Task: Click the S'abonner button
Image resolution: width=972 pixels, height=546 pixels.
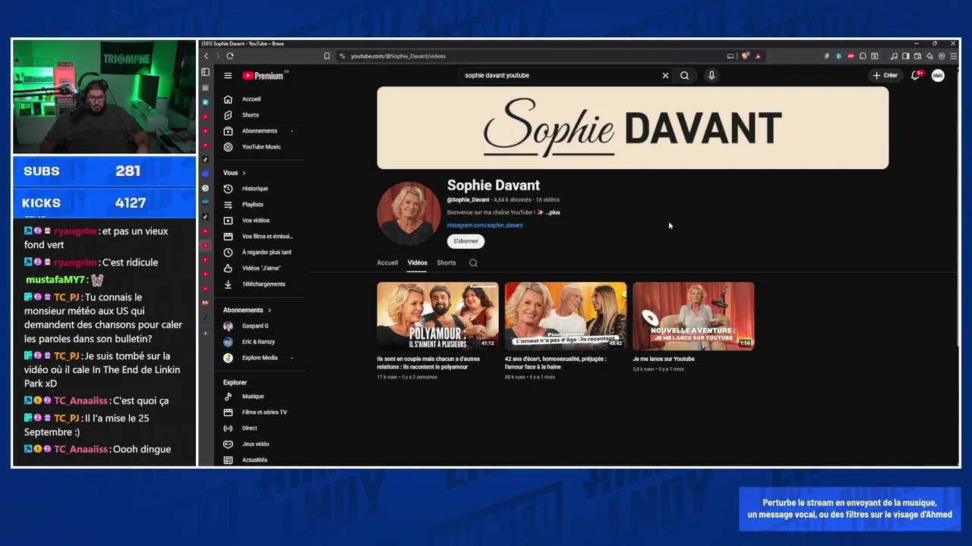Action: 465,241
